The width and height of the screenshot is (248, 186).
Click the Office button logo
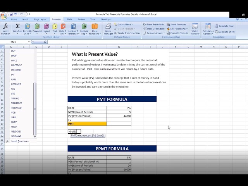point(3,16)
